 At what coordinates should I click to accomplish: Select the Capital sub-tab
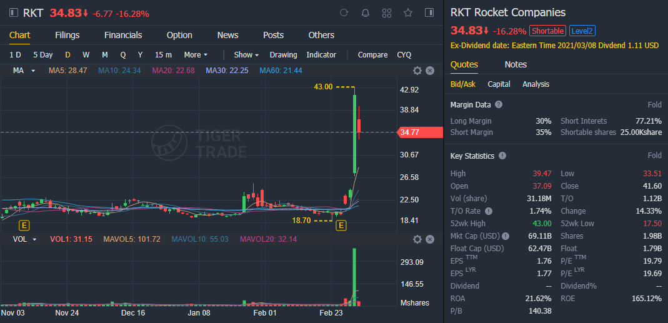click(x=499, y=84)
